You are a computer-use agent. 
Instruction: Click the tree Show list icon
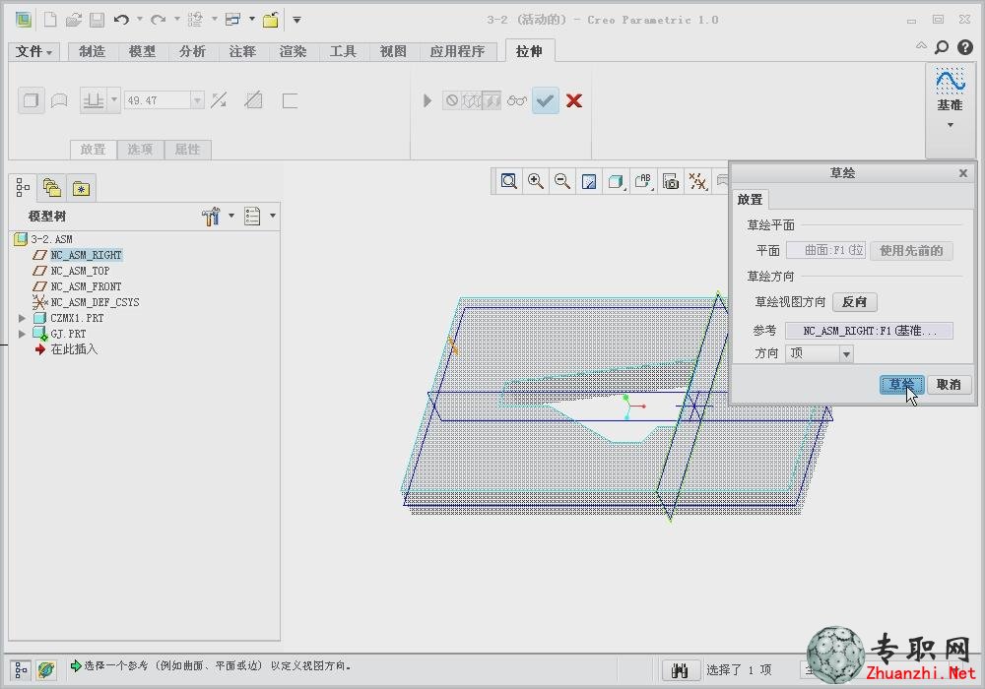(252, 216)
